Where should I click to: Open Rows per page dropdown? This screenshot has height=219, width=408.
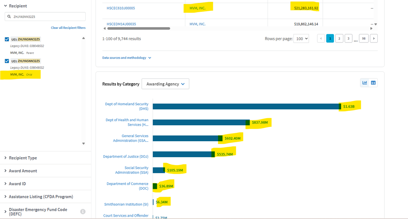click(302, 38)
